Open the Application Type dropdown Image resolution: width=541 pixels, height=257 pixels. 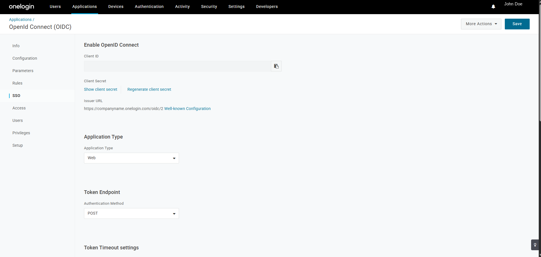[132, 158]
